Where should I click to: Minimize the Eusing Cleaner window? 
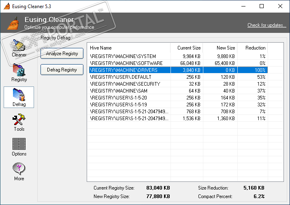click(243, 6)
